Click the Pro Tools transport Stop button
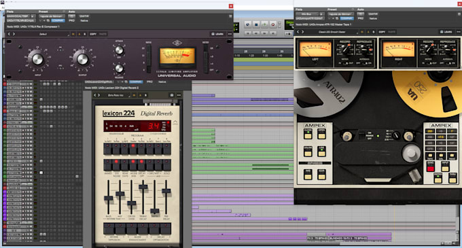The height and width of the screenshot is (248, 462). coord(256,24)
